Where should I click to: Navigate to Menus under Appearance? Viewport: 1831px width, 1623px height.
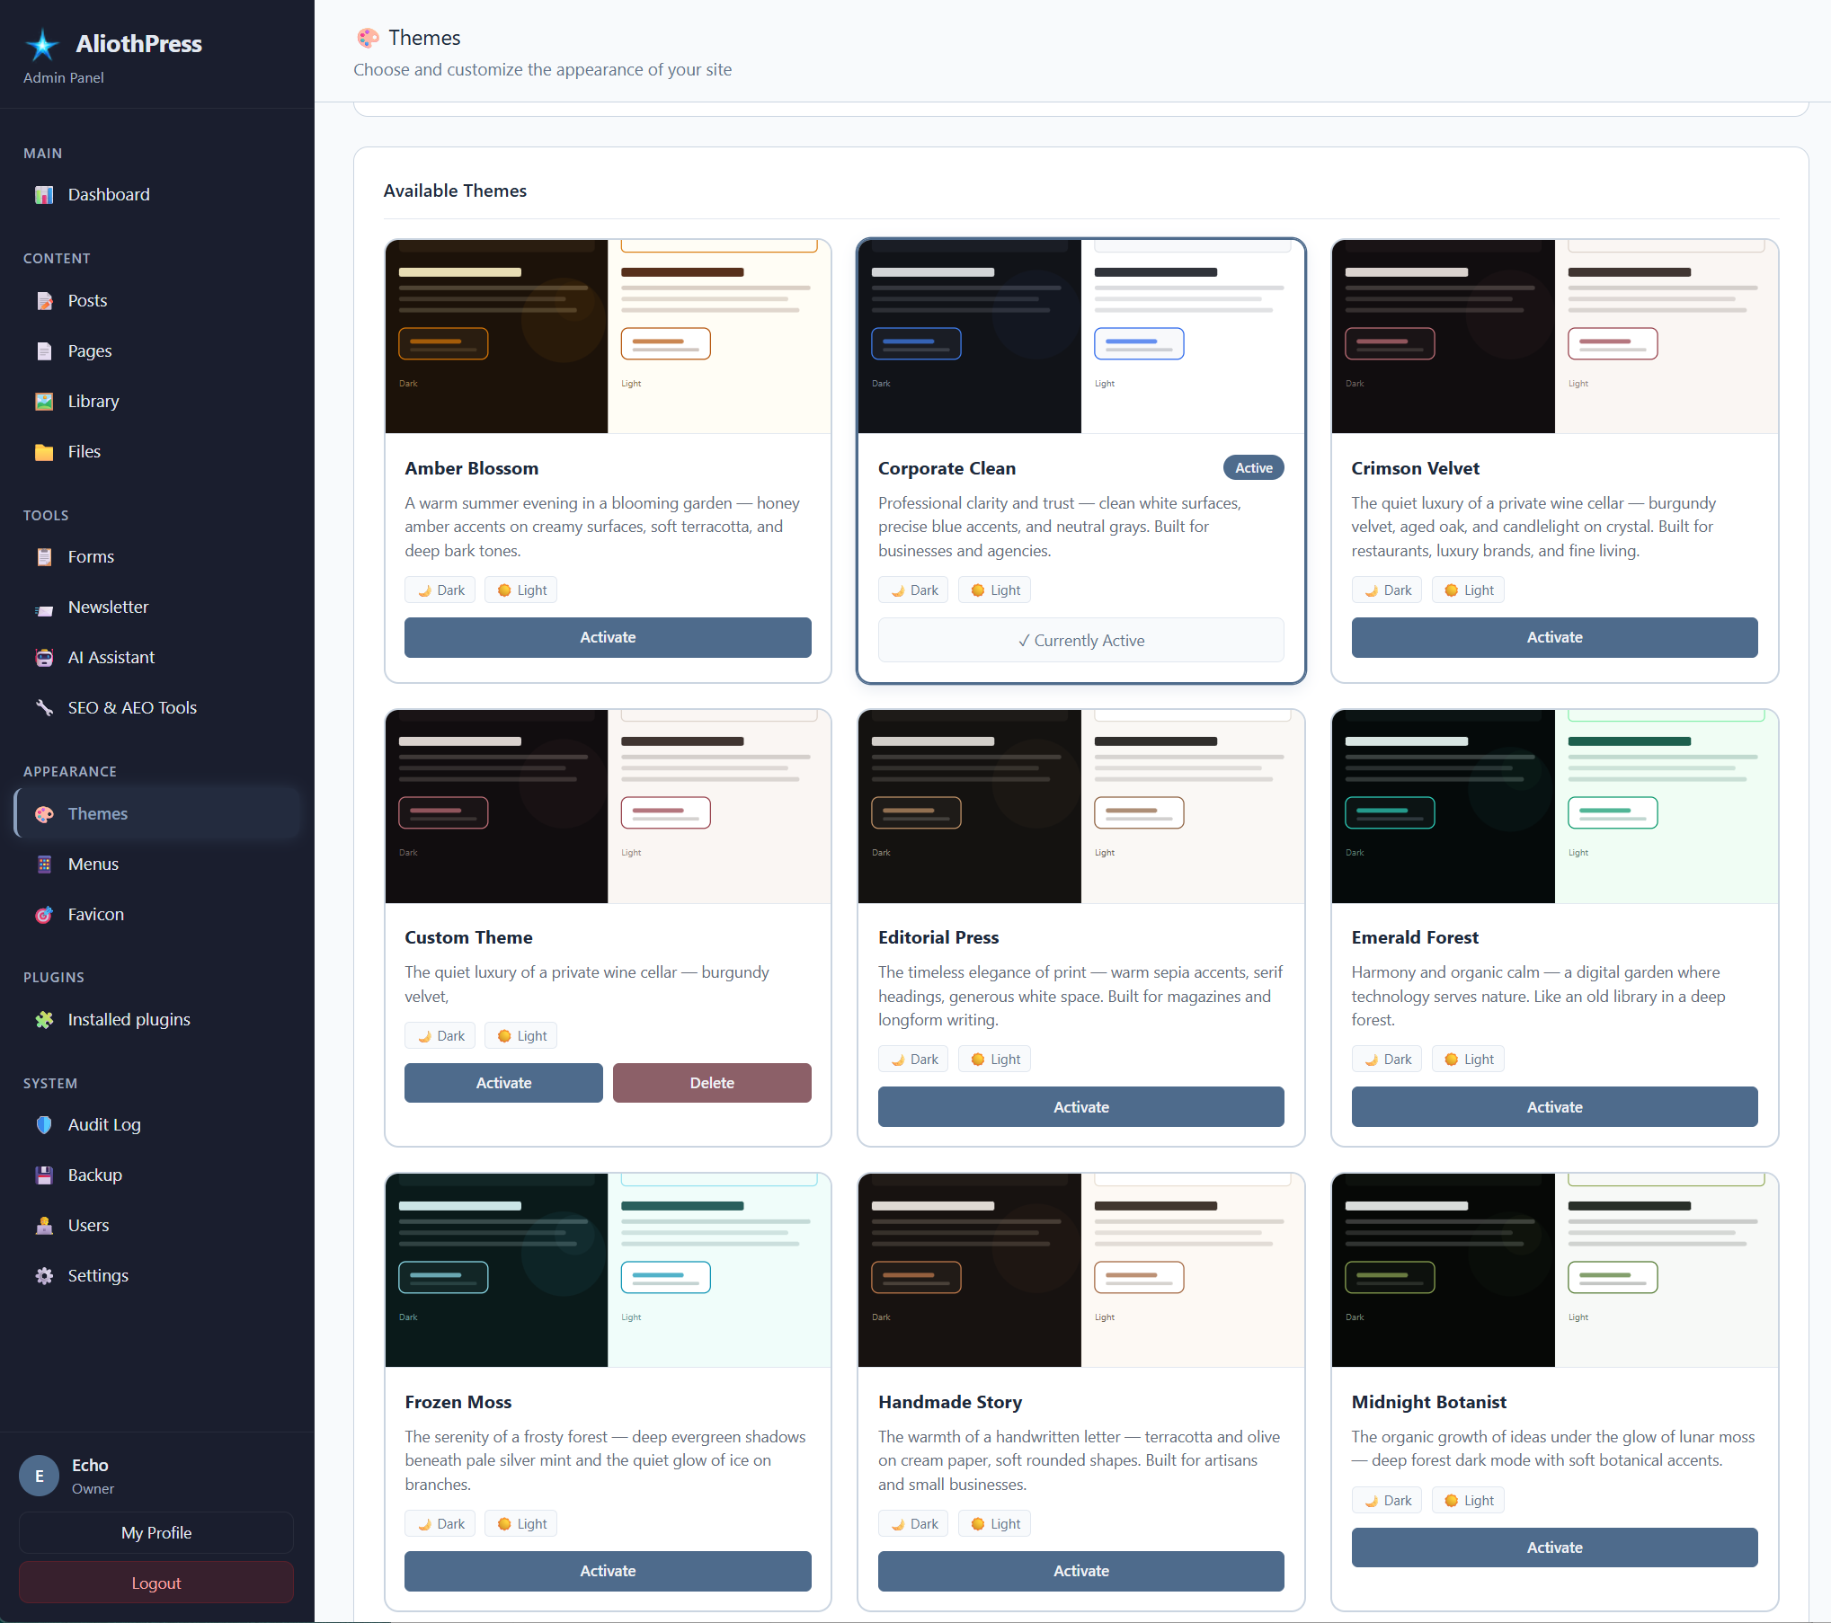click(x=157, y=865)
